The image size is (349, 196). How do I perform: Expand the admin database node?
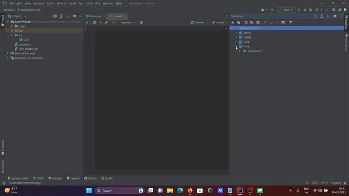point(236,33)
